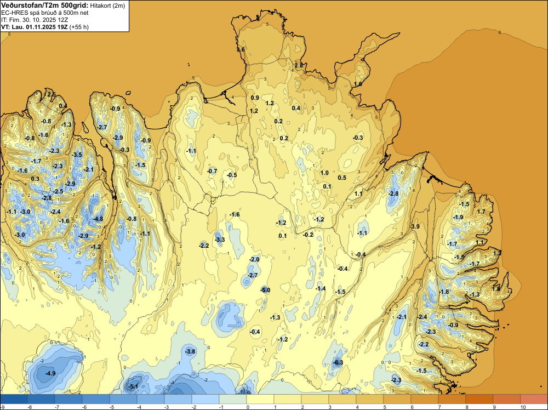This screenshot has width=548, height=410.
Task: Click the Veðurstofan/T2m 500grid title text
Action: tap(45, 5)
